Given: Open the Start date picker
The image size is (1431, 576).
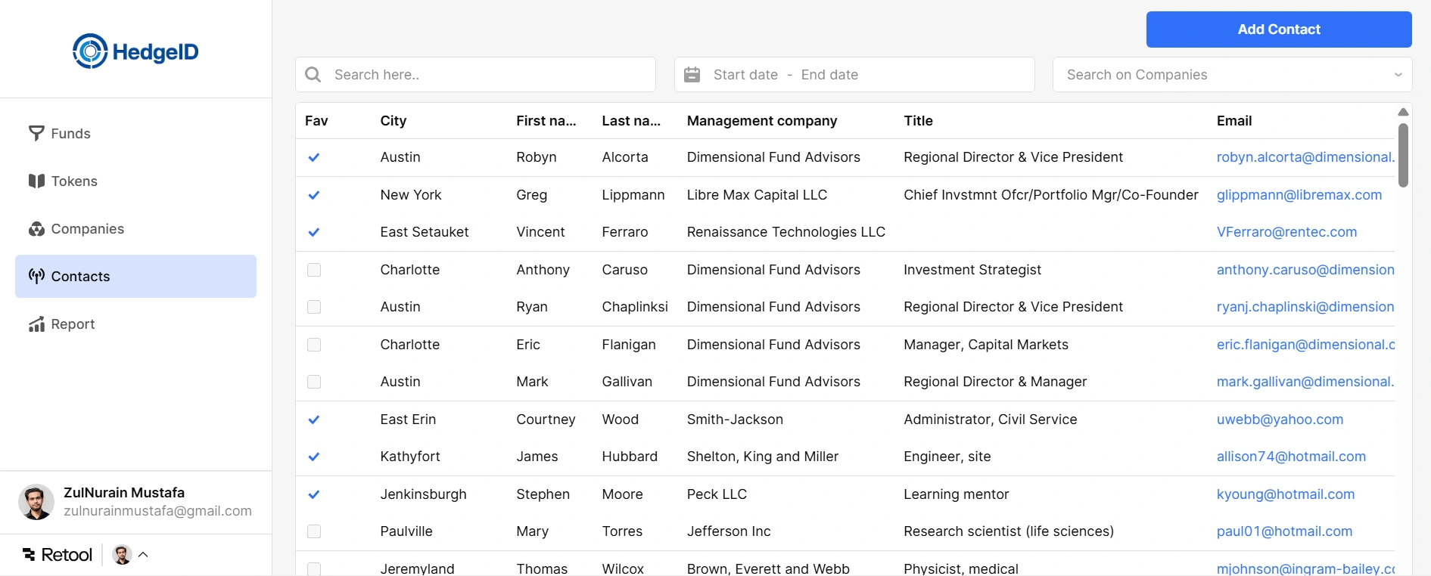Looking at the screenshot, I should 745,75.
